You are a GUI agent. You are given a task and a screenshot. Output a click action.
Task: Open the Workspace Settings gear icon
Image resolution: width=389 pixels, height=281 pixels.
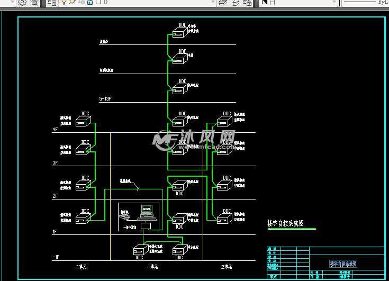point(22,3)
